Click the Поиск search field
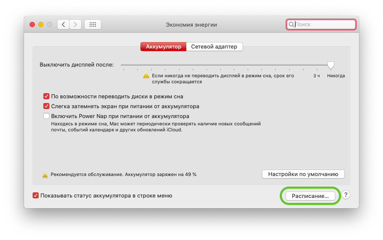The width and height of the screenshot is (383, 240). click(x=324, y=24)
